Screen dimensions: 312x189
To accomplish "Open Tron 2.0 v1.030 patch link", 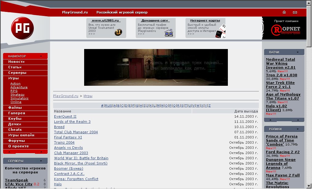I will [282, 75].
